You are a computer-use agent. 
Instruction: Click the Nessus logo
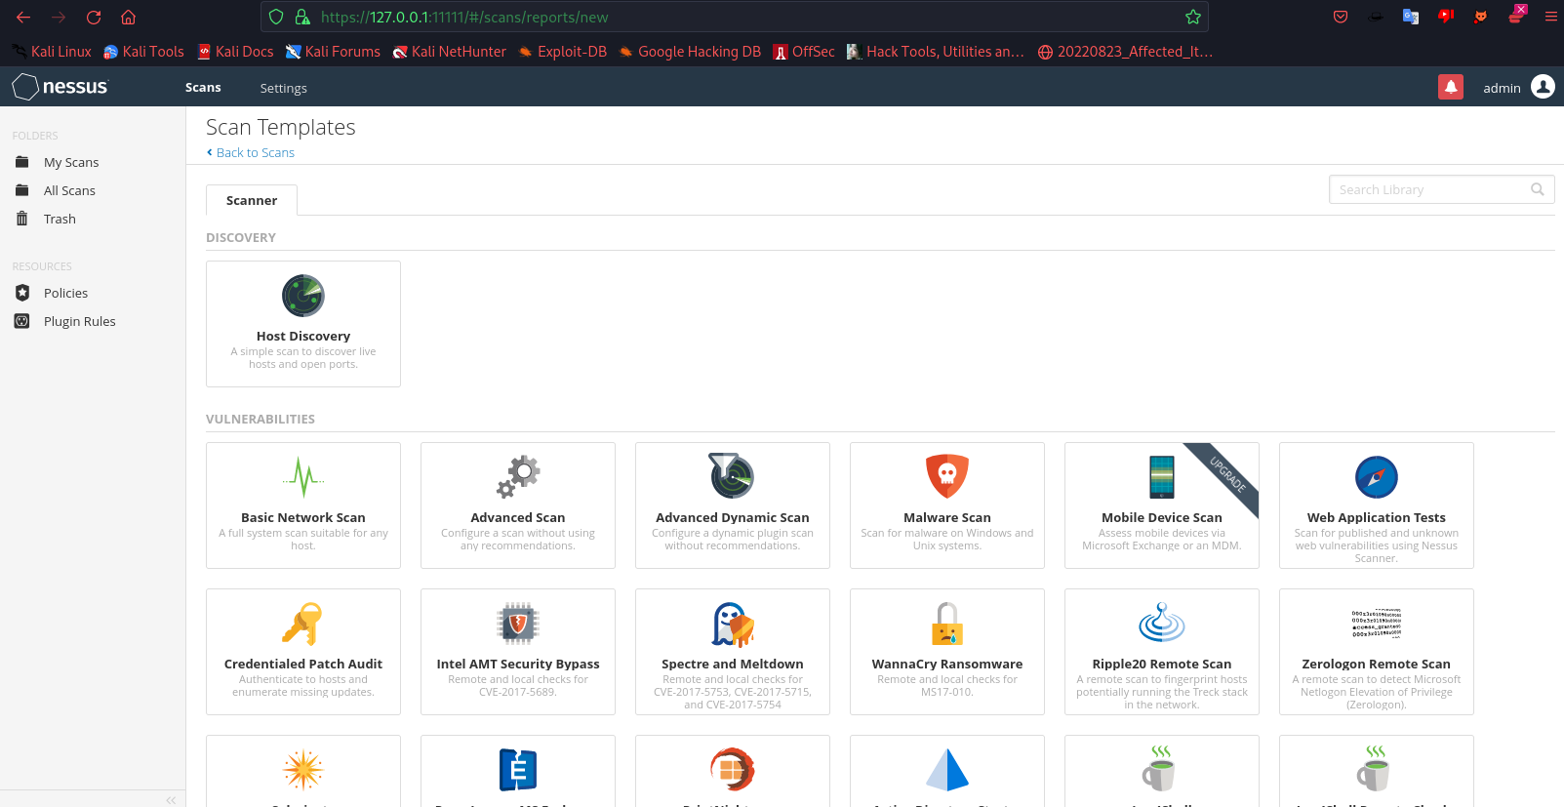click(x=60, y=87)
